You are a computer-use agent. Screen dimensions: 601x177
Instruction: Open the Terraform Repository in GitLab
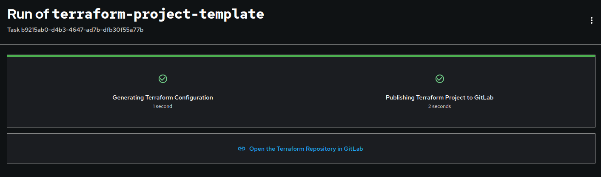306,149
